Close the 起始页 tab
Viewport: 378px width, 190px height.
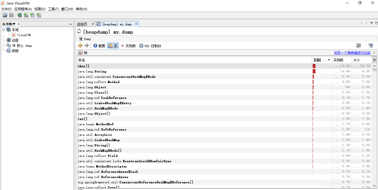click(92, 24)
